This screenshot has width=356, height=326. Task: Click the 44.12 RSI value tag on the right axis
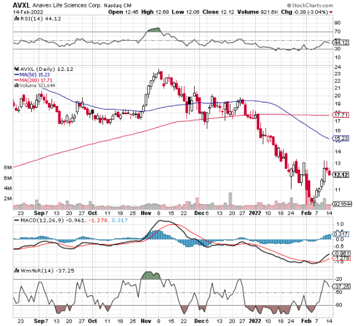[x=341, y=42]
